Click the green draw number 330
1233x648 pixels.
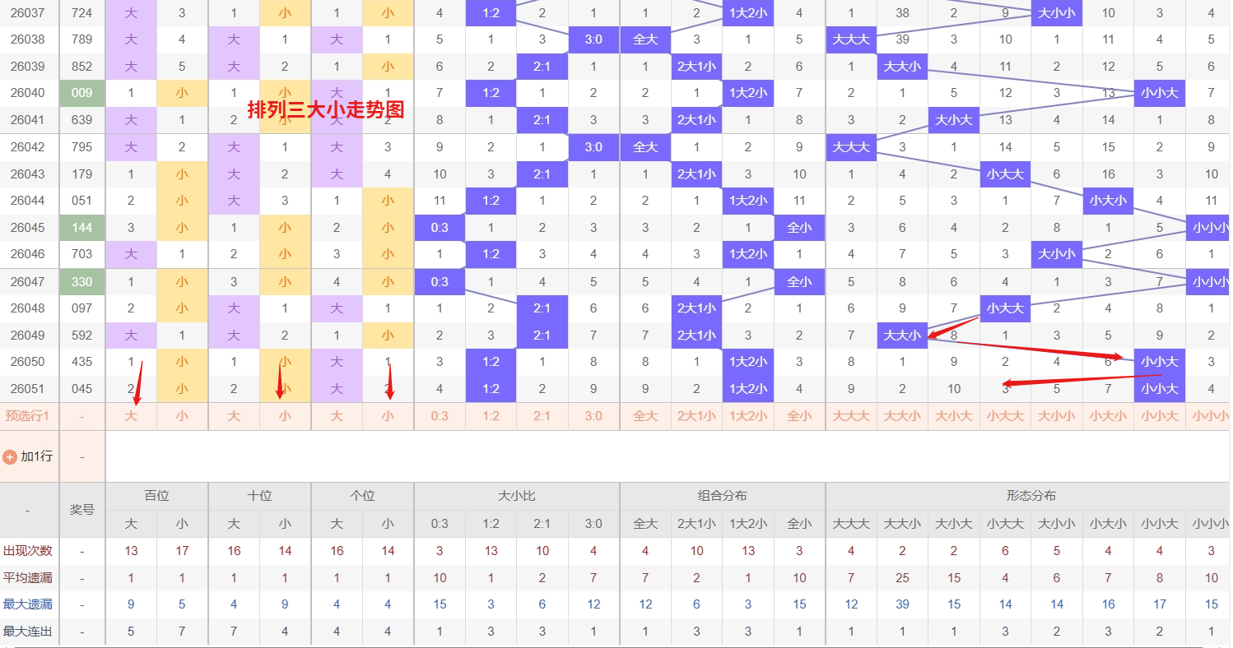point(82,281)
